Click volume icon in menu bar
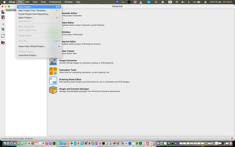 click(183, 2)
